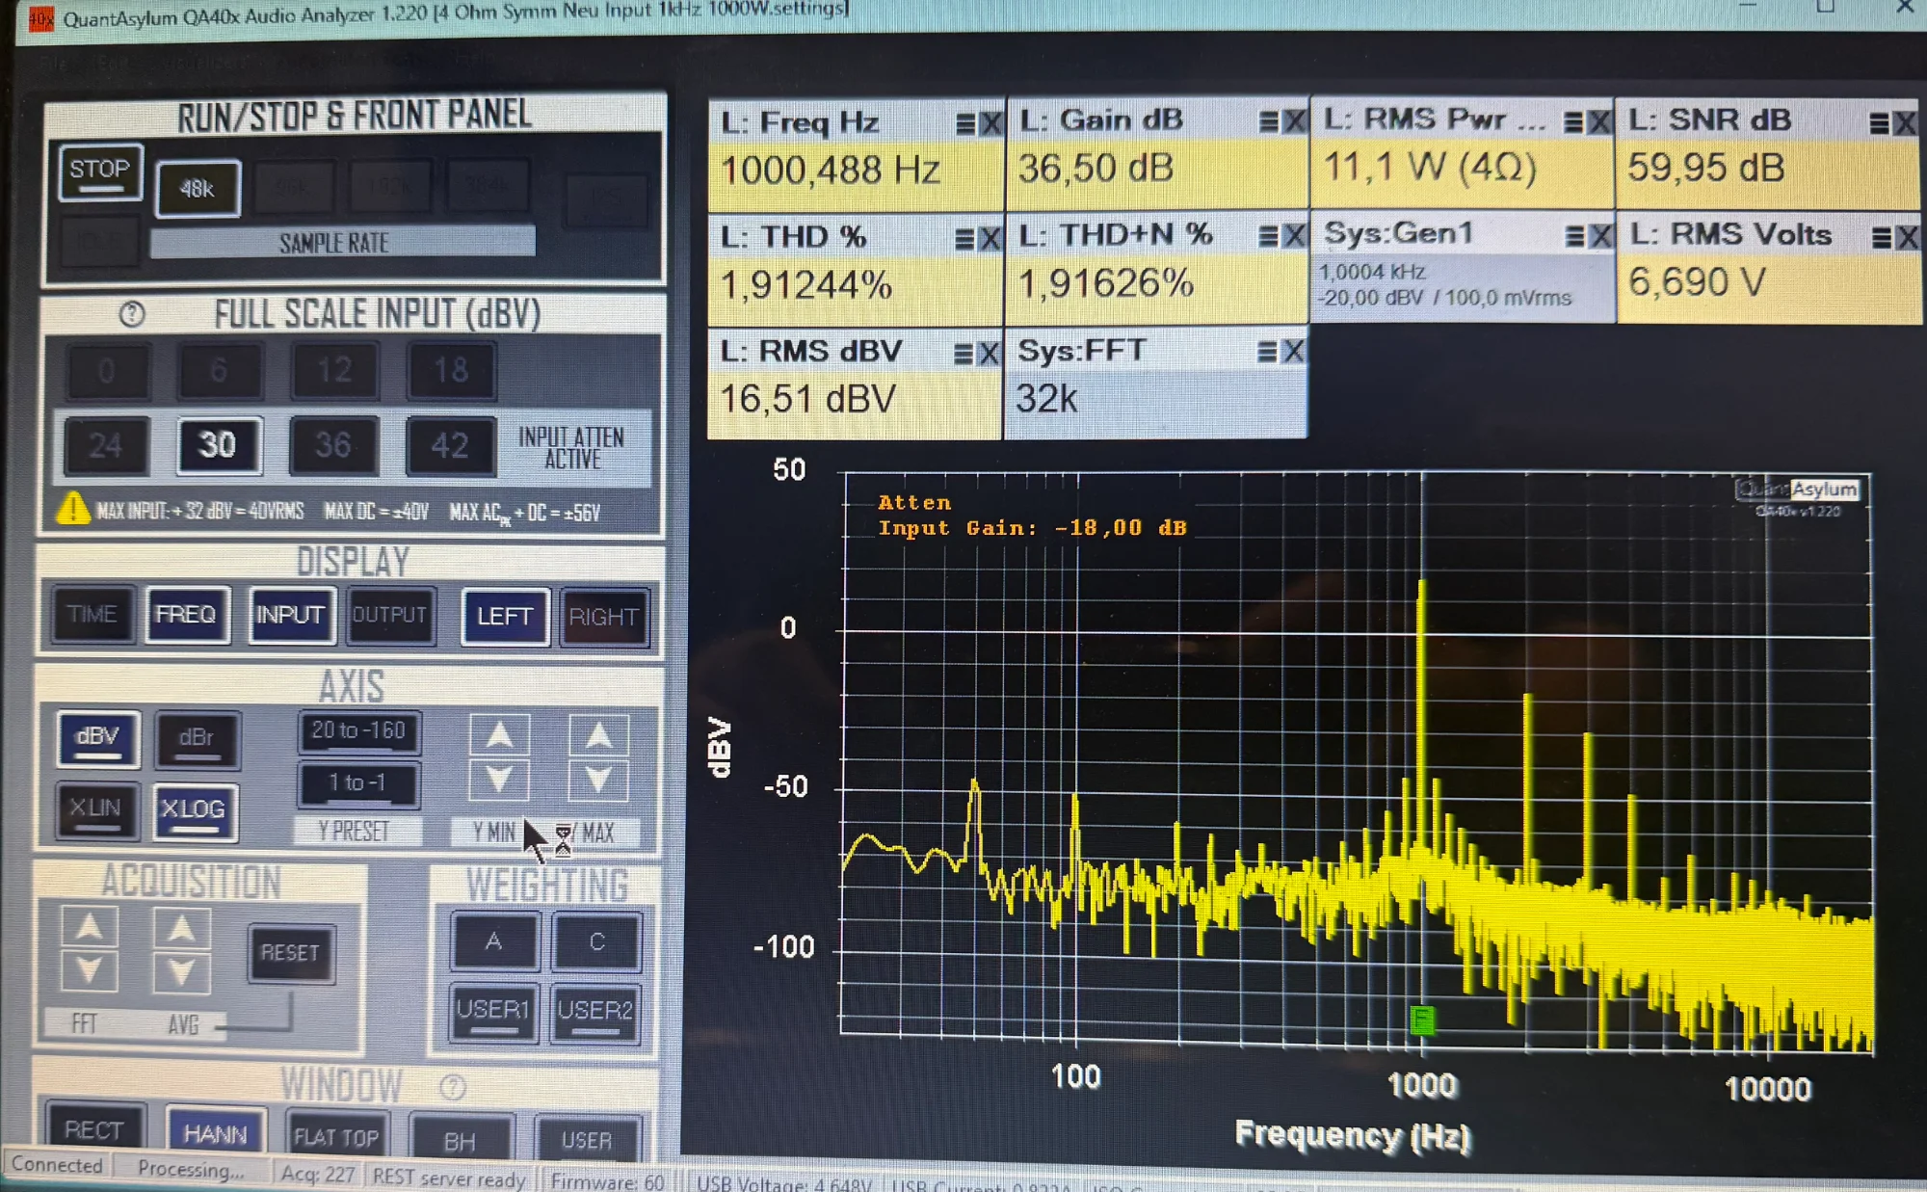Open help for Full Scale Input
This screenshot has width=1927, height=1192.
[x=132, y=314]
